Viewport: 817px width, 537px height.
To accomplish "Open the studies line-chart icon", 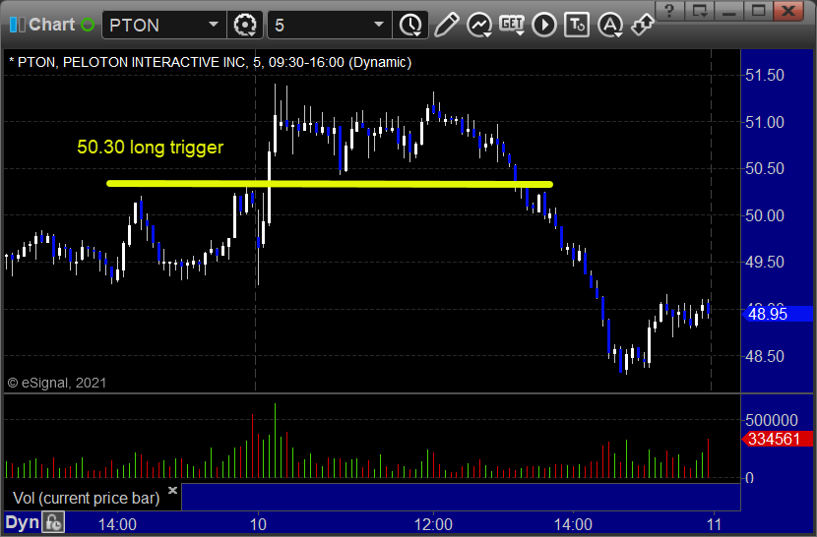I will point(479,25).
